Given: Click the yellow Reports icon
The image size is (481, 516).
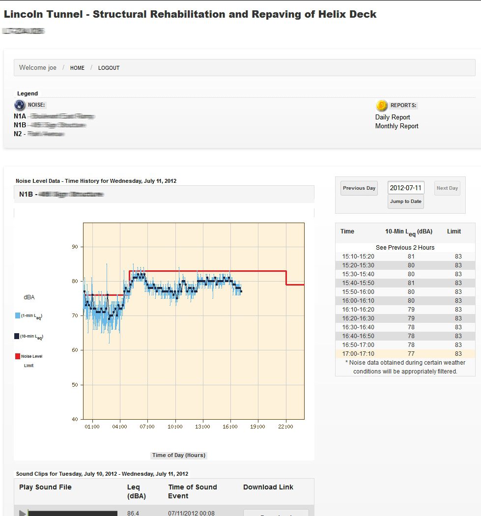Looking at the screenshot, I should tap(382, 105).
